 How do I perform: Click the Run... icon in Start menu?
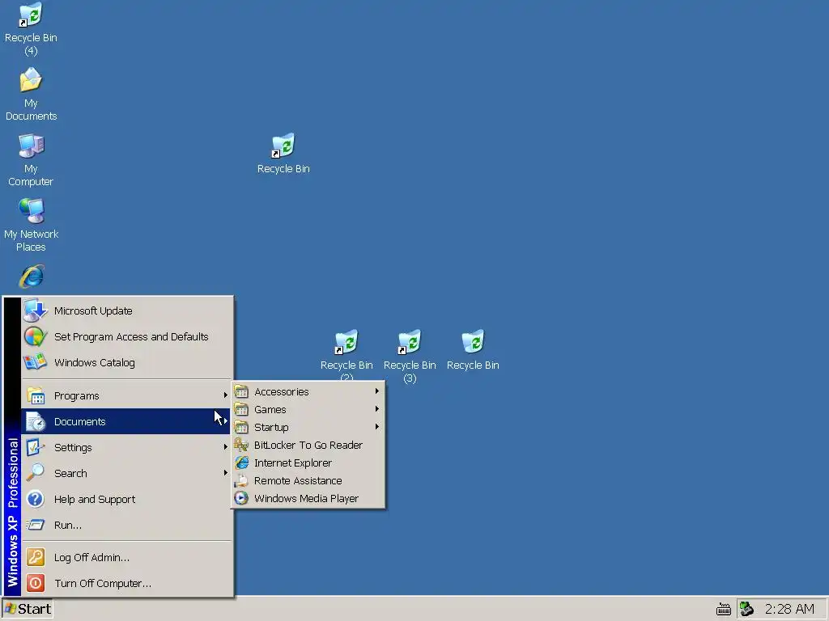[x=36, y=525]
